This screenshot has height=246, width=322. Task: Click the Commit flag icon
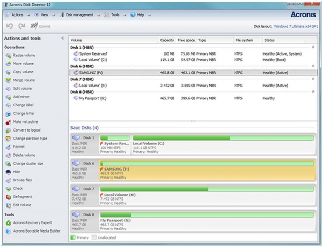[x=34, y=26]
